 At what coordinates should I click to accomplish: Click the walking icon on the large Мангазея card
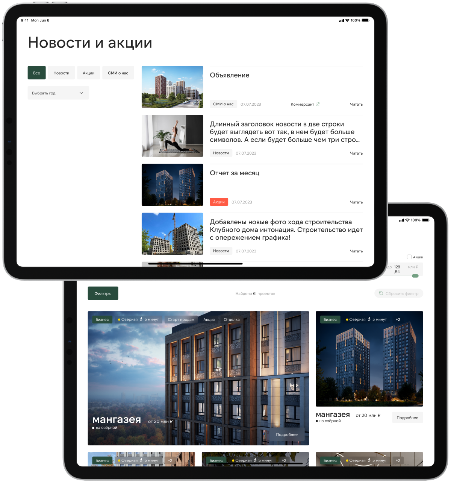(x=141, y=319)
